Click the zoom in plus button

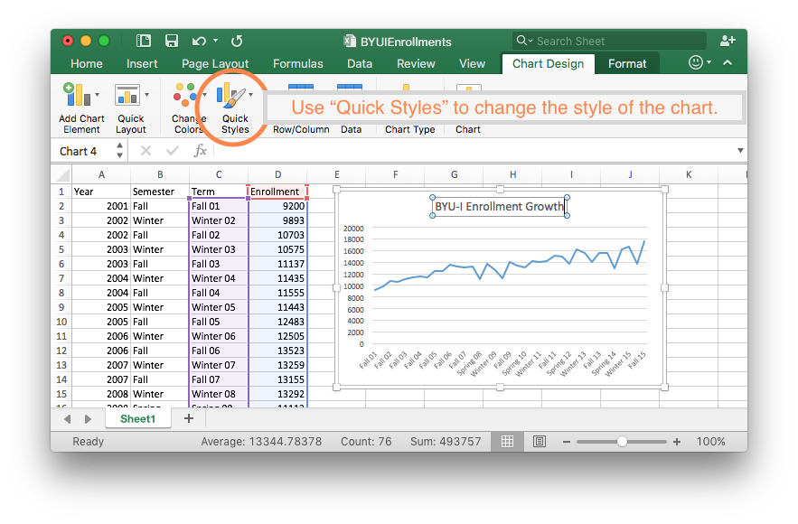coord(677,442)
